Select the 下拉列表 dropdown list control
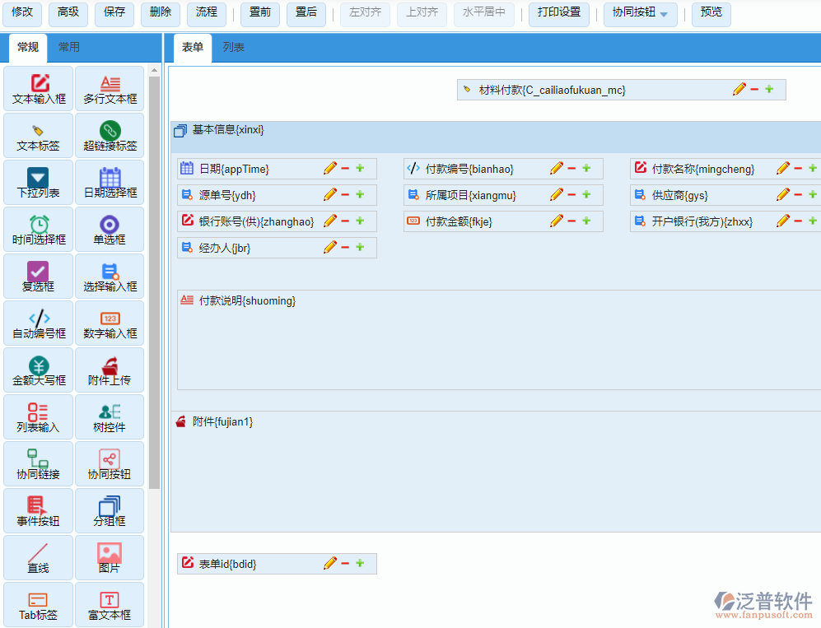 coord(39,183)
